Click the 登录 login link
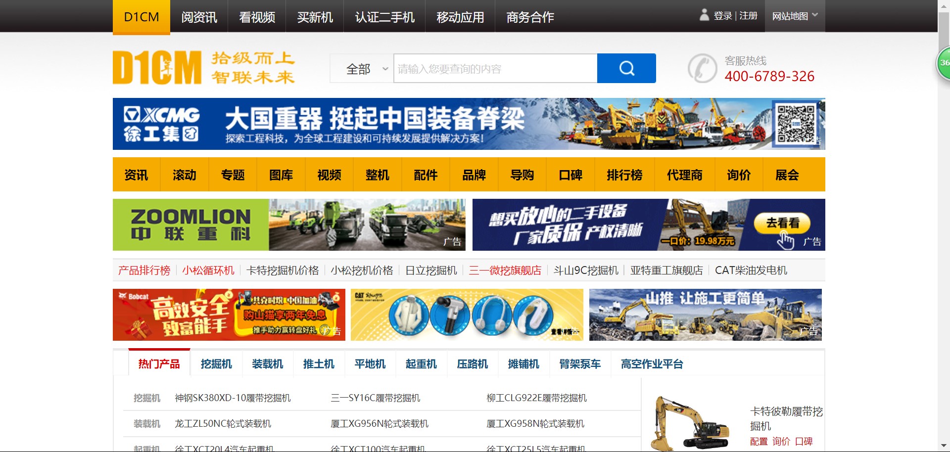The image size is (950, 452). 722,16
